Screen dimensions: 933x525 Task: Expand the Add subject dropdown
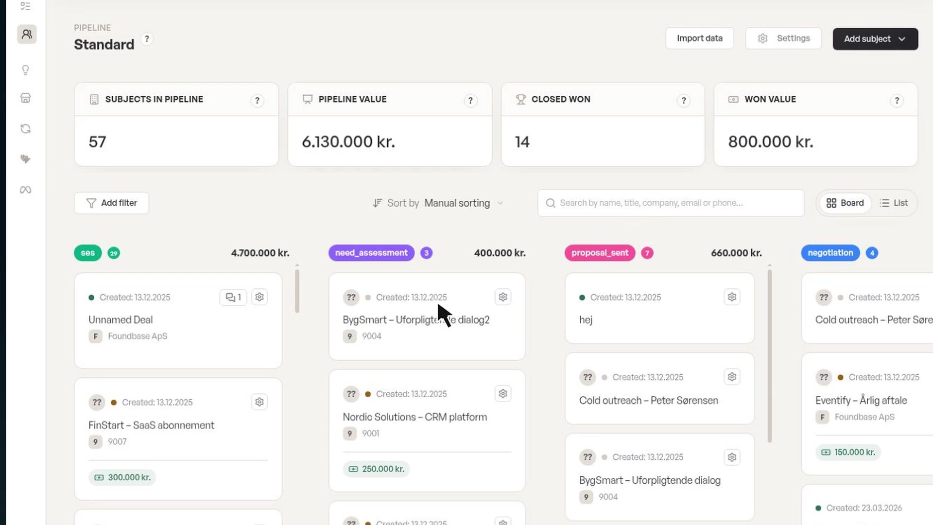875,39
